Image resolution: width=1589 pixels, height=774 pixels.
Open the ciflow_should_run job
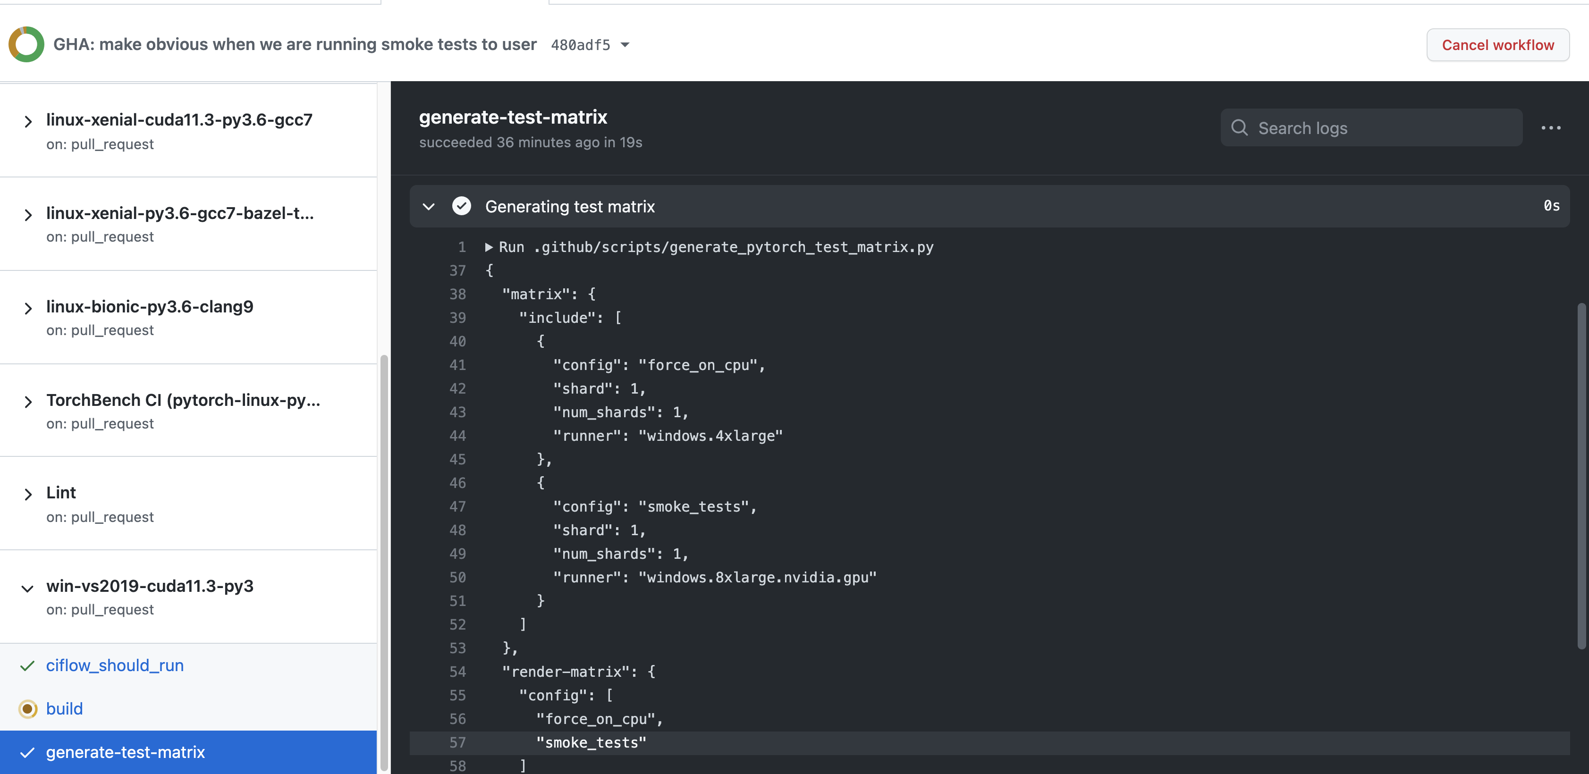115,665
